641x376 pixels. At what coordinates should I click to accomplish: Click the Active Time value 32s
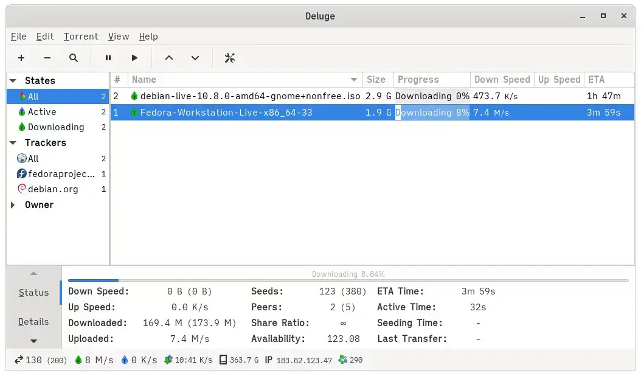[478, 307]
